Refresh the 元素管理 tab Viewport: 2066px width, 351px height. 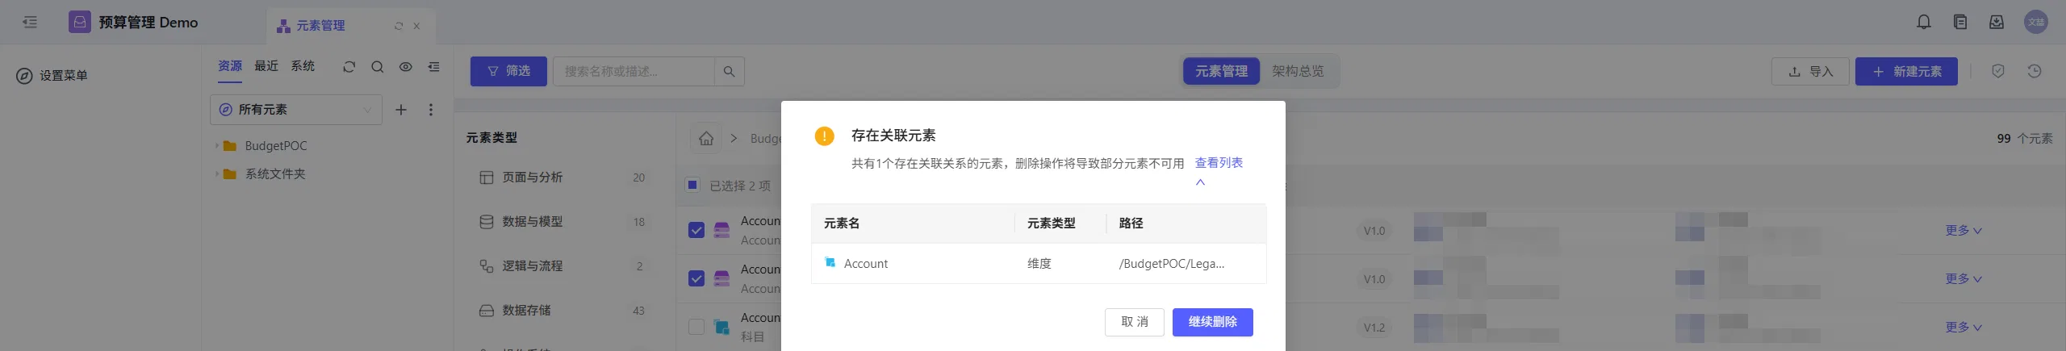(x=398, y=26)
